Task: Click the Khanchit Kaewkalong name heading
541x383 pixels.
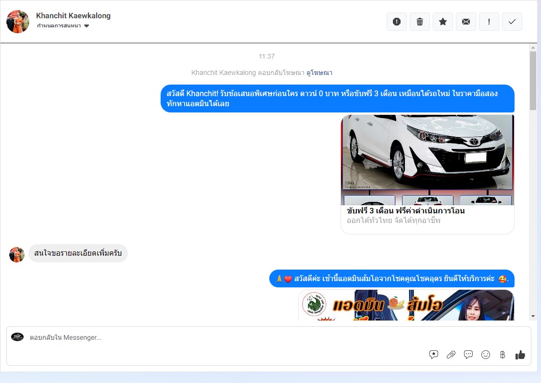Action: coord(73,16)
